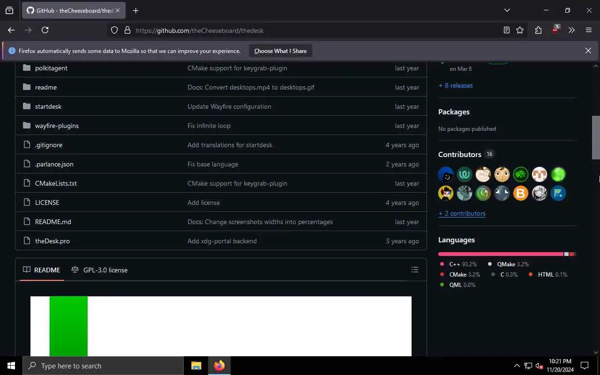The width and height of the screenshot is (600, 375).
Task: Open the notification center icon
Action: [585, 366]
